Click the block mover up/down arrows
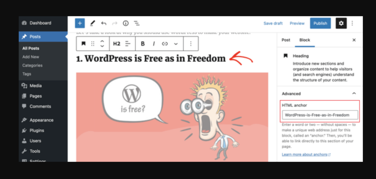Screen dimensions: 376x179 click(x=102, y=44)
